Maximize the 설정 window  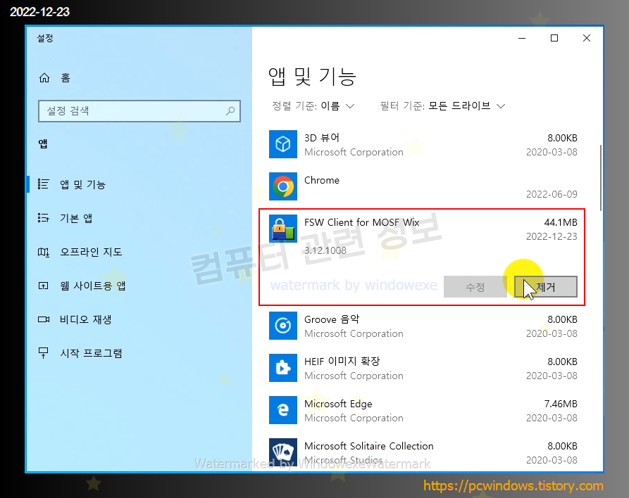554,38
